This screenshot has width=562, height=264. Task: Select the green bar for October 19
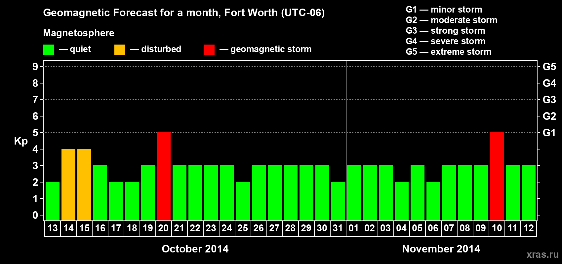pos(148,193)
